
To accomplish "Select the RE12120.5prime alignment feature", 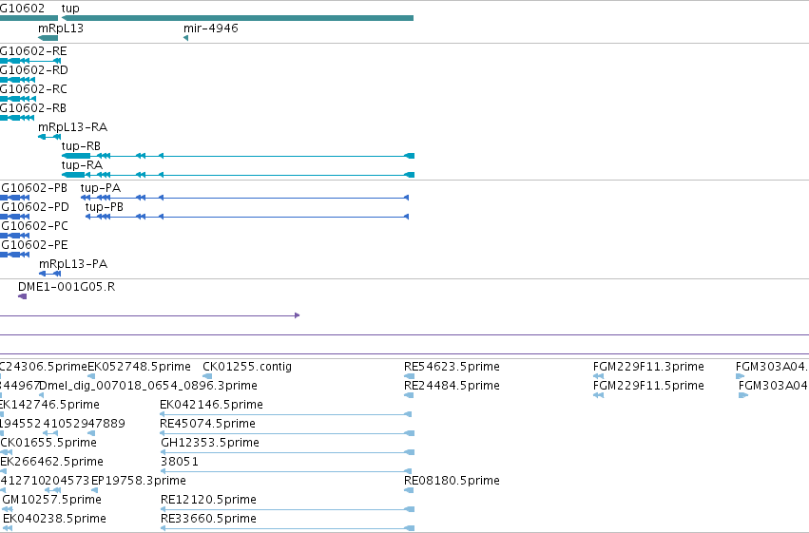I will pyautogui.click(x=287, y=509).
